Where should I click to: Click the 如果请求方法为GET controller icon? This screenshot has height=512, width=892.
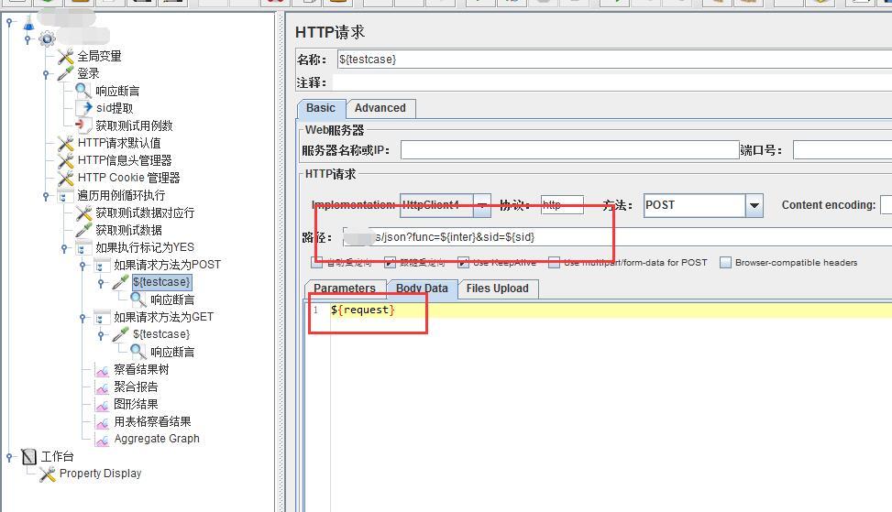[102, 317]
